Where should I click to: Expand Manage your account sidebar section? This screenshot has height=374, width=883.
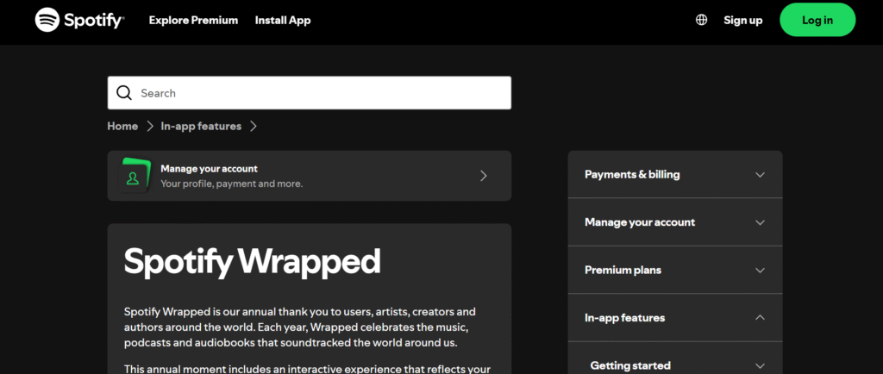[675, 222]
